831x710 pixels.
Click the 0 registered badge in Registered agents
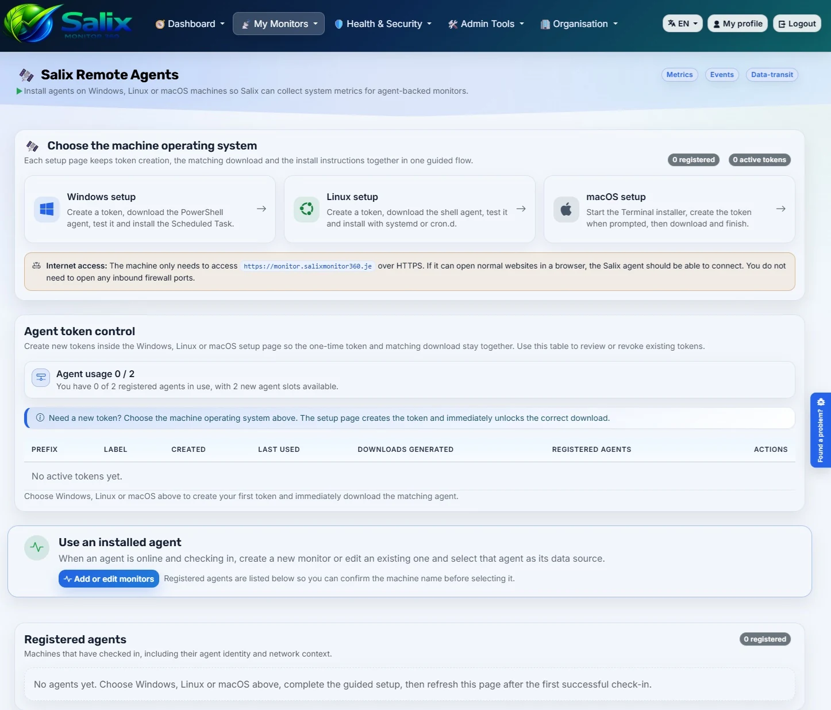(765, 639)
